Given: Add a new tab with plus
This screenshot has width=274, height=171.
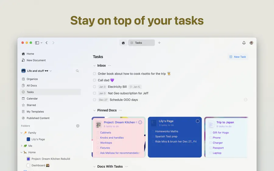Looking at the screenshot, I should (x=159, y=43).
